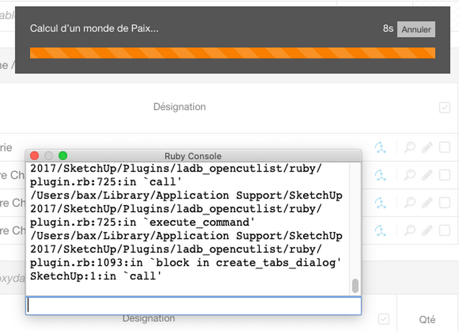This screenshot has height=331, width=459.
Task: Toggle the select-all checkbox in upper Désignation header
Action: tap(445, 108)
